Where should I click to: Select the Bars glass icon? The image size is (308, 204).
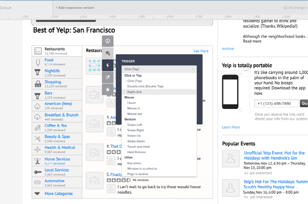point(37,96)
